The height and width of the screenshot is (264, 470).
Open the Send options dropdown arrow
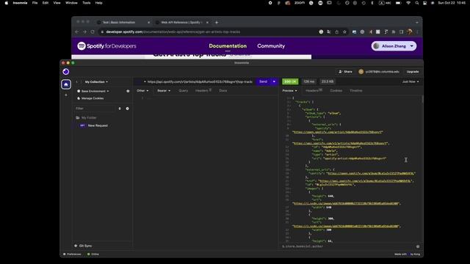pos(274,81)
